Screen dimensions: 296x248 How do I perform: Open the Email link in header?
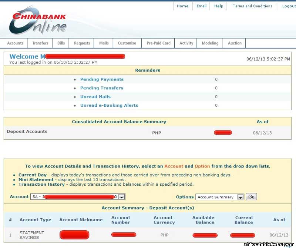point(202,6)
